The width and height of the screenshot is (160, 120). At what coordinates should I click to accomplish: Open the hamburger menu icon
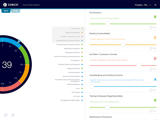(x=155, y=5)
